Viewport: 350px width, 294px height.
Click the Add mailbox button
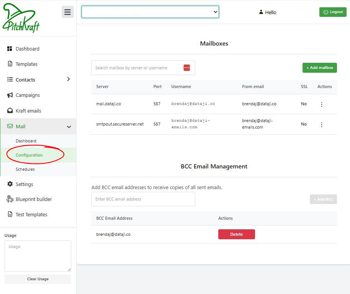(x=319, y=68)
